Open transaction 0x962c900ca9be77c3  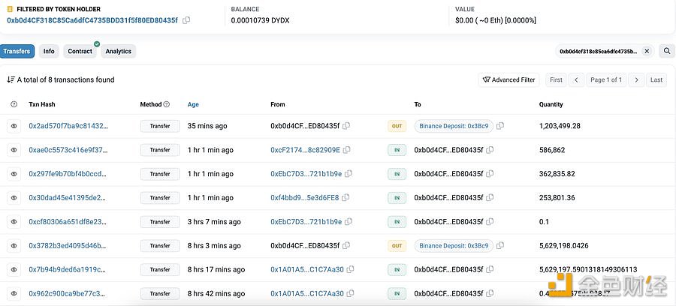pyautogui.click(x=68, y=293)
